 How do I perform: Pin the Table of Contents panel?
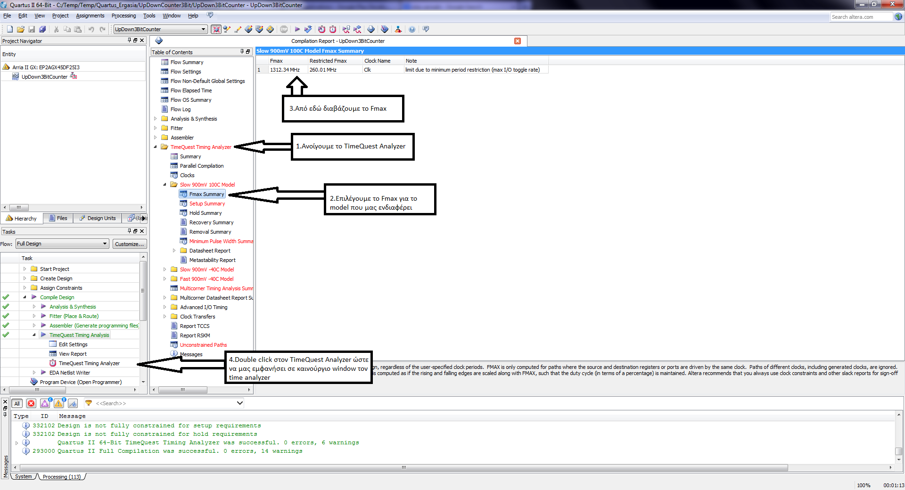pos(242,51)
